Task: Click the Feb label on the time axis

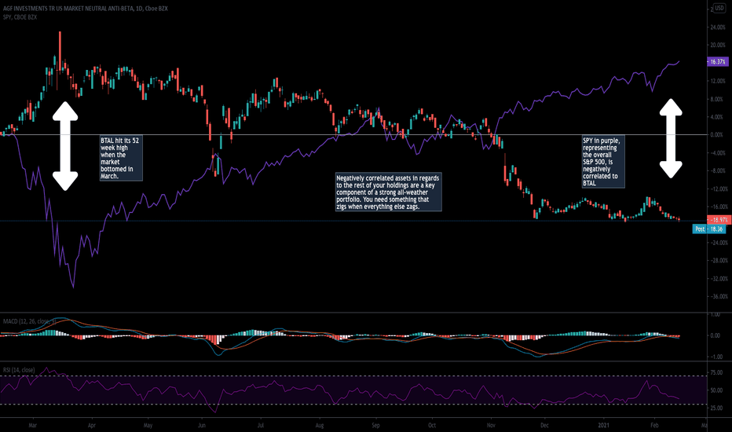Action: coord(654,426)
